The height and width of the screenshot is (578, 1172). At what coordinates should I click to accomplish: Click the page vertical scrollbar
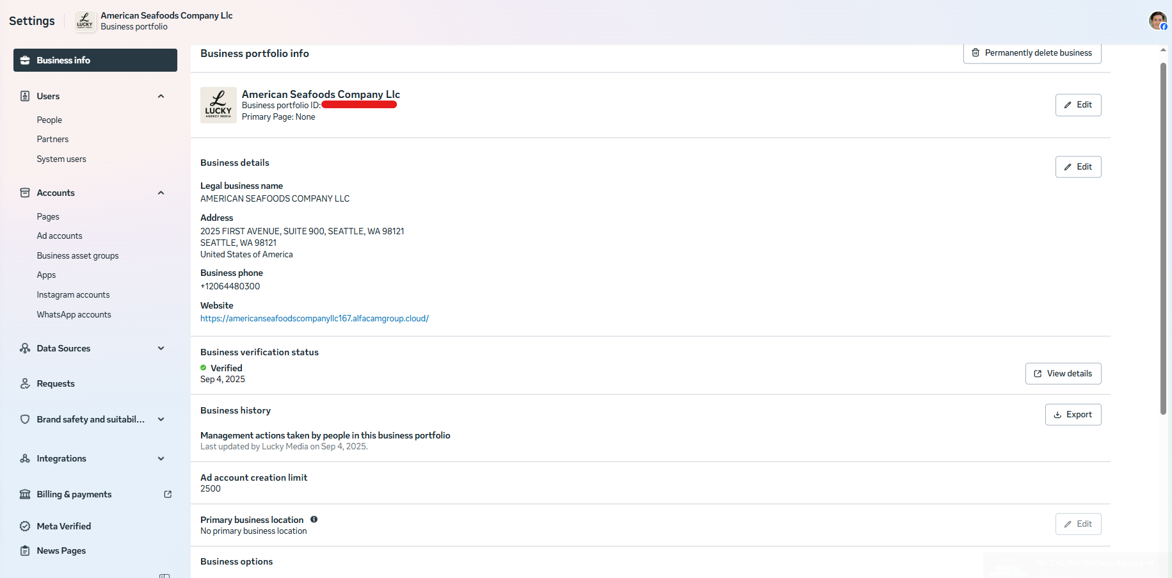click(x=1163, y=238)
